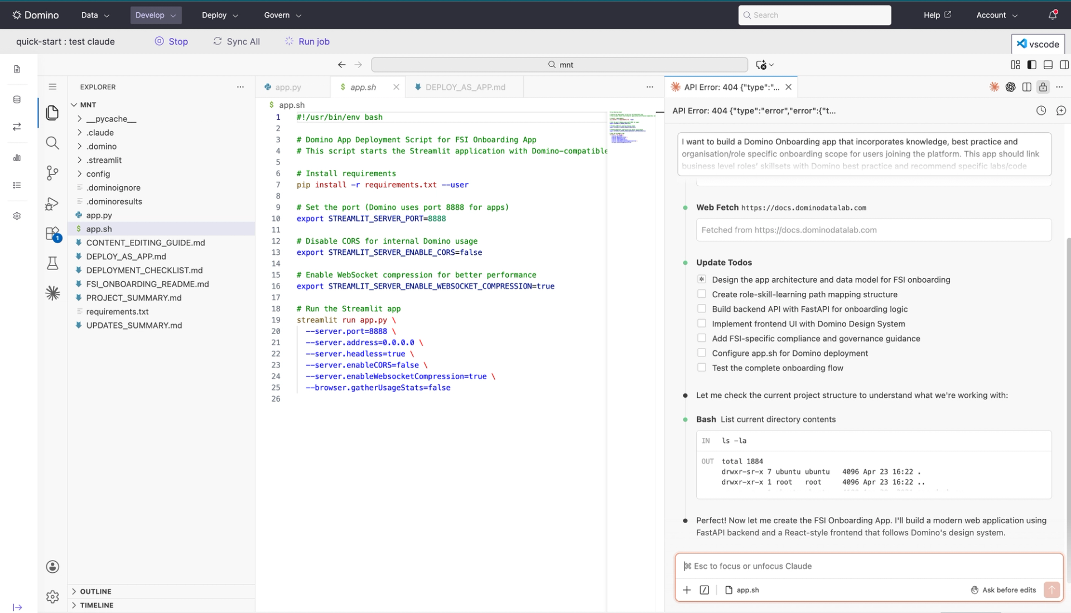Screen dimensions: 1071x613
Task: Open the VS Code Explorer view
Action: tap(52, 113)
